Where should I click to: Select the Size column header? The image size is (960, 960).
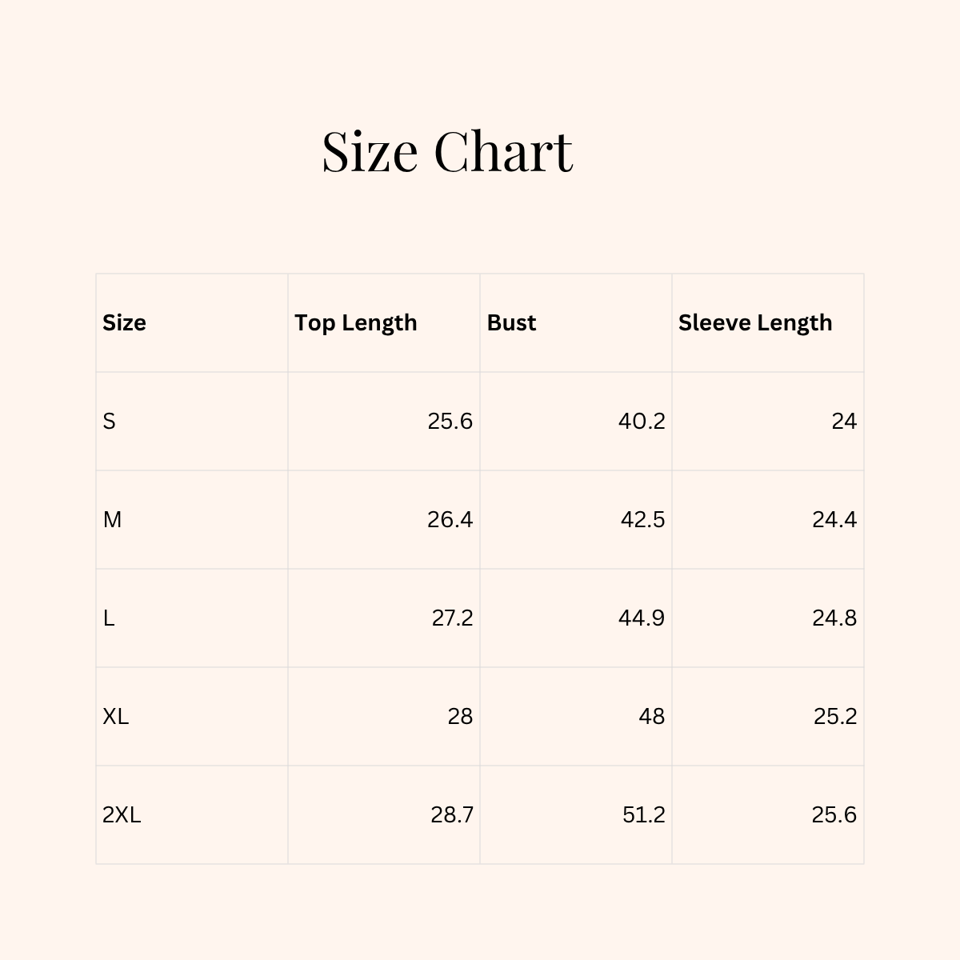(x=124, y=322)
